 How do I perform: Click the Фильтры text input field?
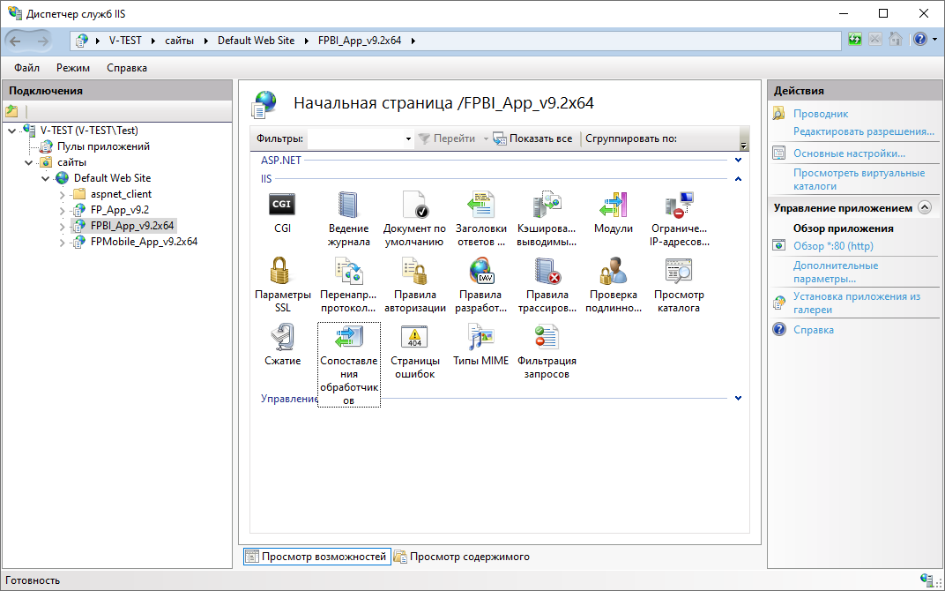pyautogui.click(x=355, y=138)
